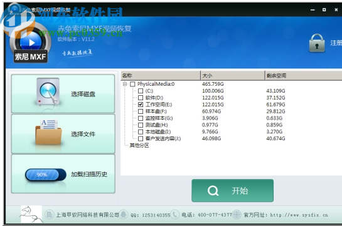Screen dimensions: 342x226
Task: Click the QQ bell icon in footer
Action: [x=124, y=215]
